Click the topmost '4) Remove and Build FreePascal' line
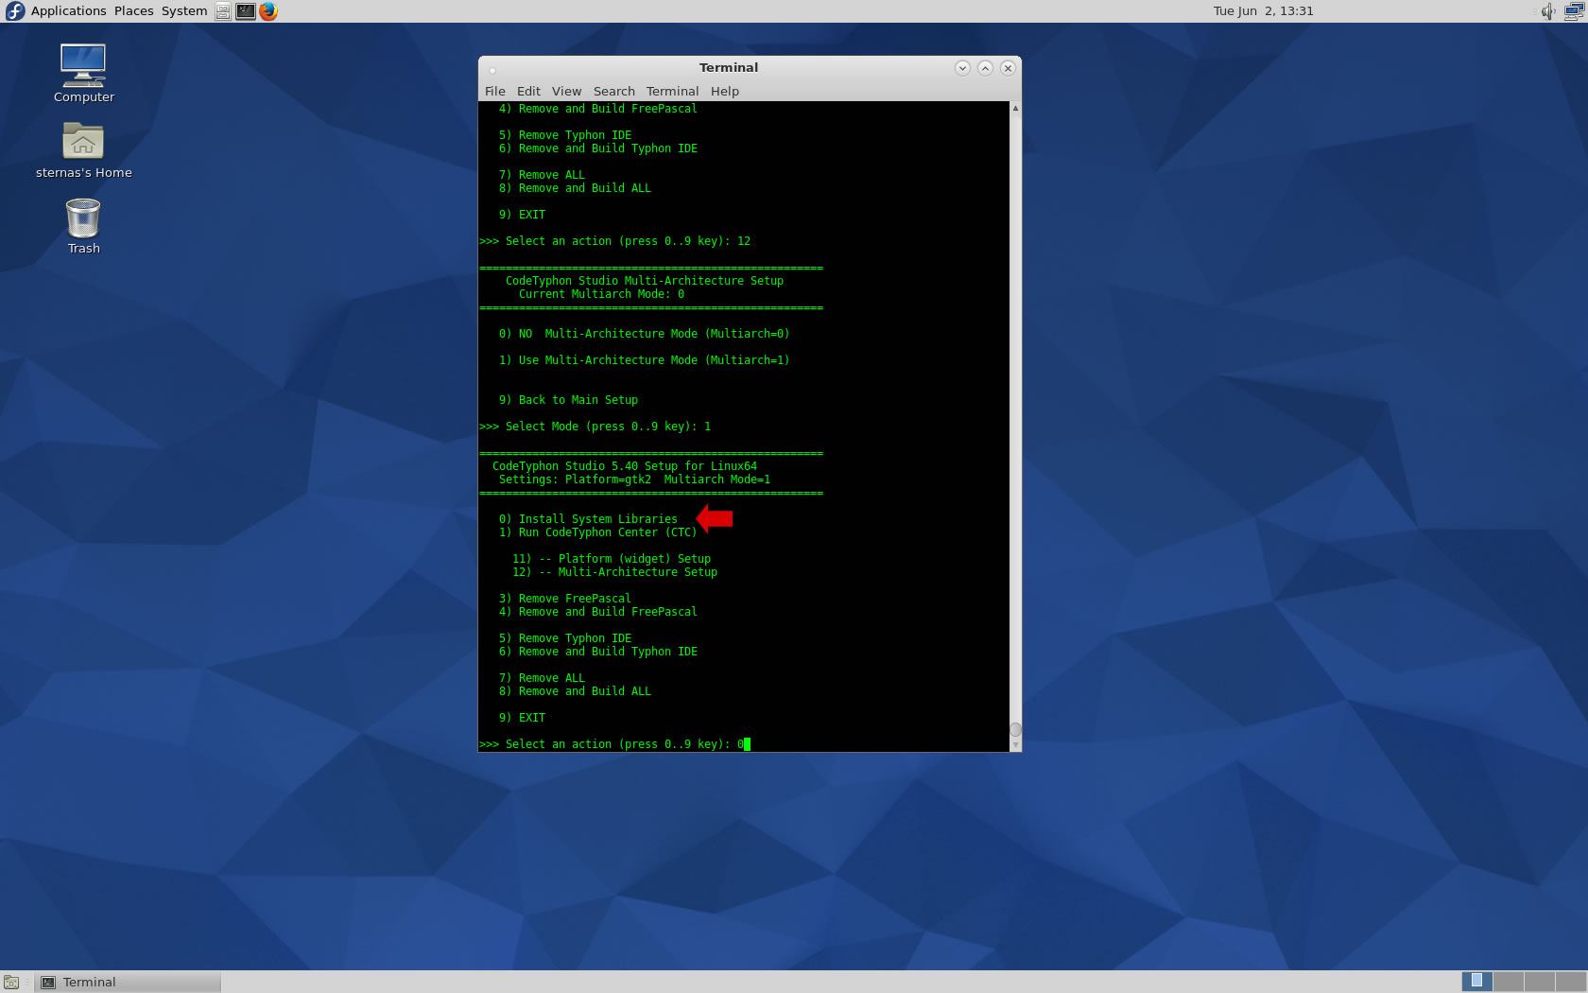The image size is (1588, 993). pos(597,109)
